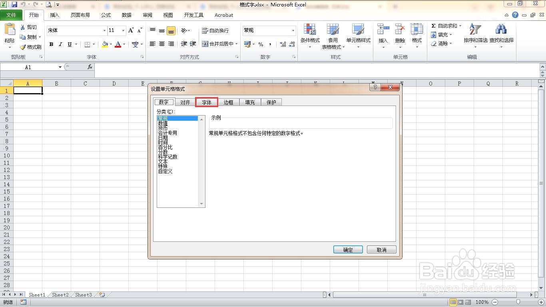
Task: Open Copy (复制) dropdown arrow
Action: (x=40, y=37)
